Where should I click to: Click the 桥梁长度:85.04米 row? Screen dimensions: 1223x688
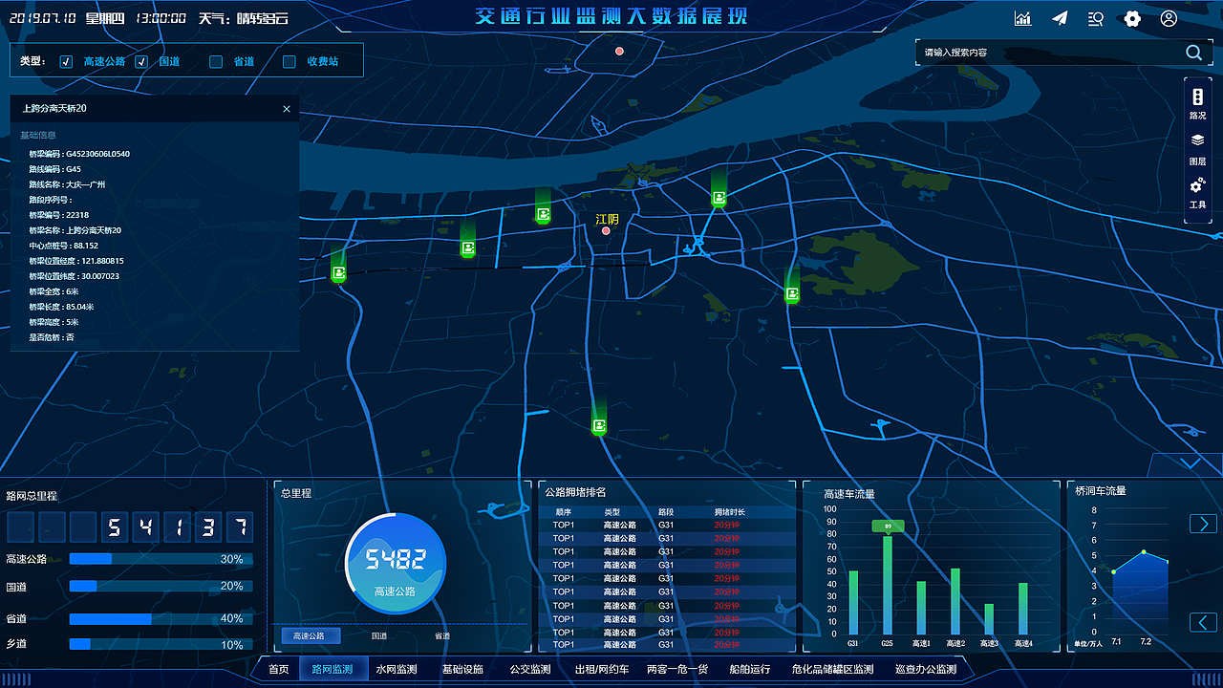pos(61,307)
